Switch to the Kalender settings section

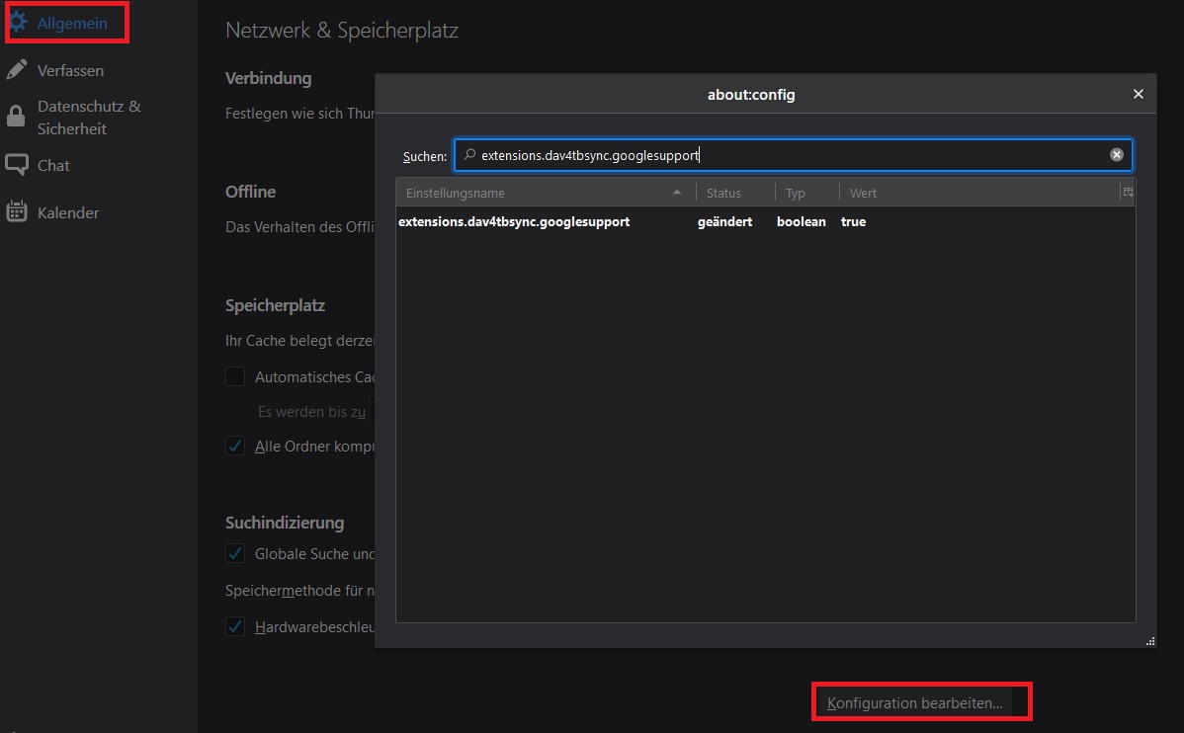(x=68, y=212)
